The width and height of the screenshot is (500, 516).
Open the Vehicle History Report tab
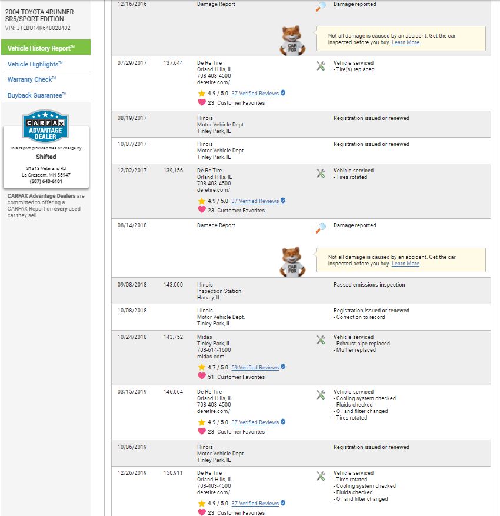pos(46,48)
